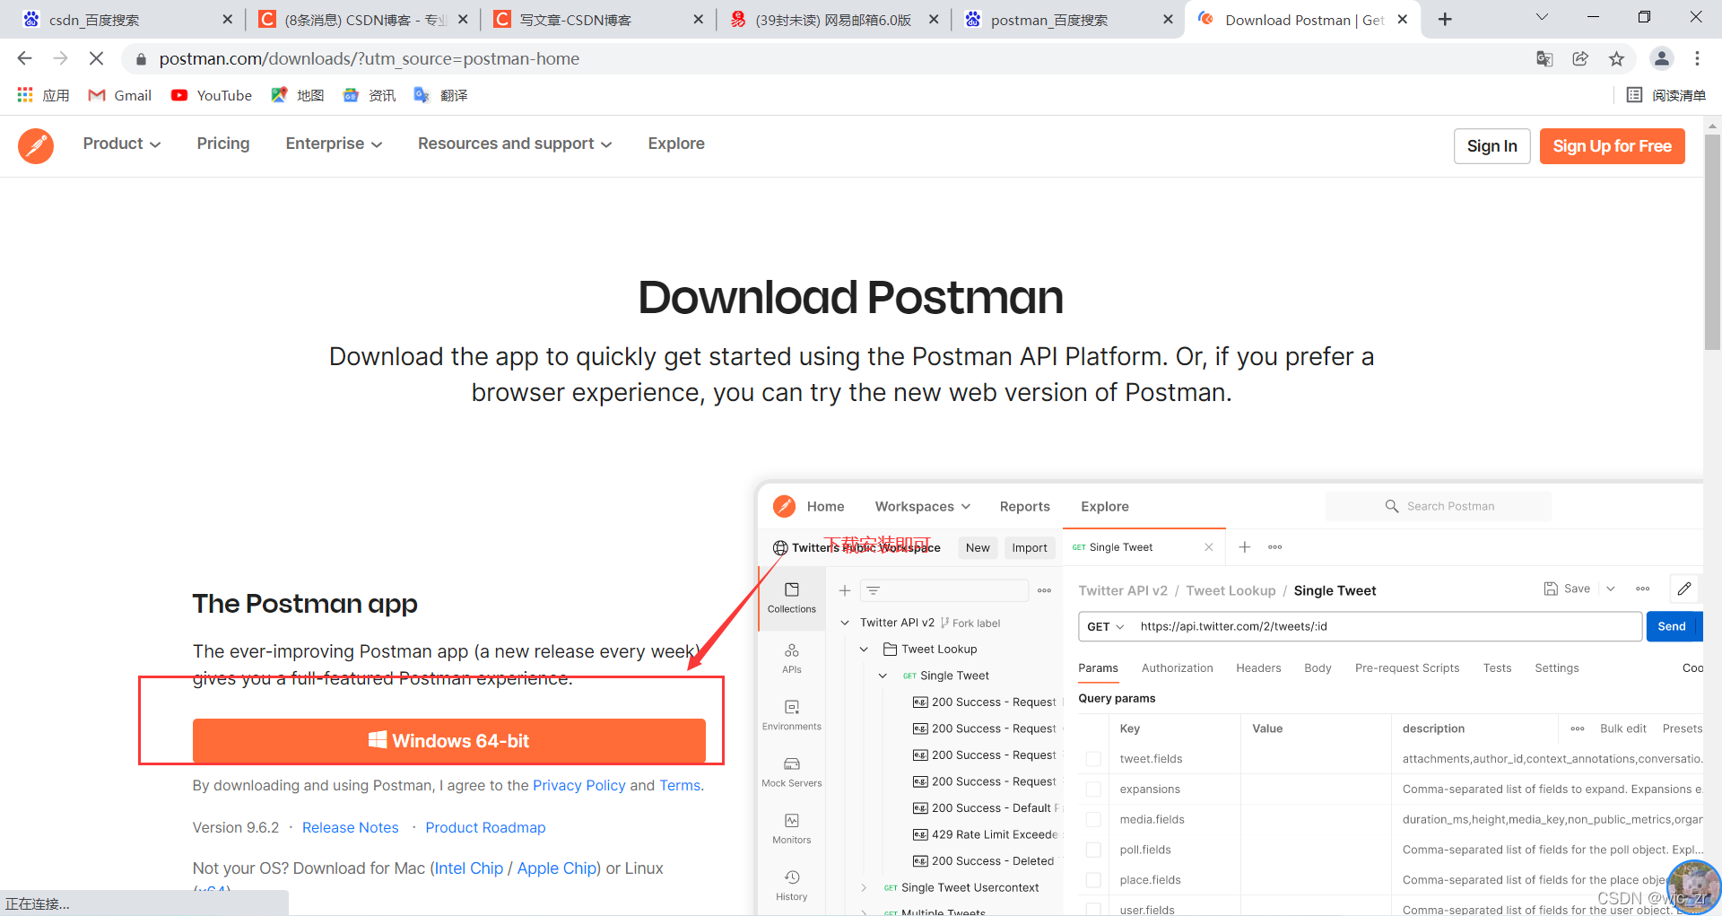Open Chrome profile avatar icon
This screenshot has width=1722, height=916.
[1661, 58]
